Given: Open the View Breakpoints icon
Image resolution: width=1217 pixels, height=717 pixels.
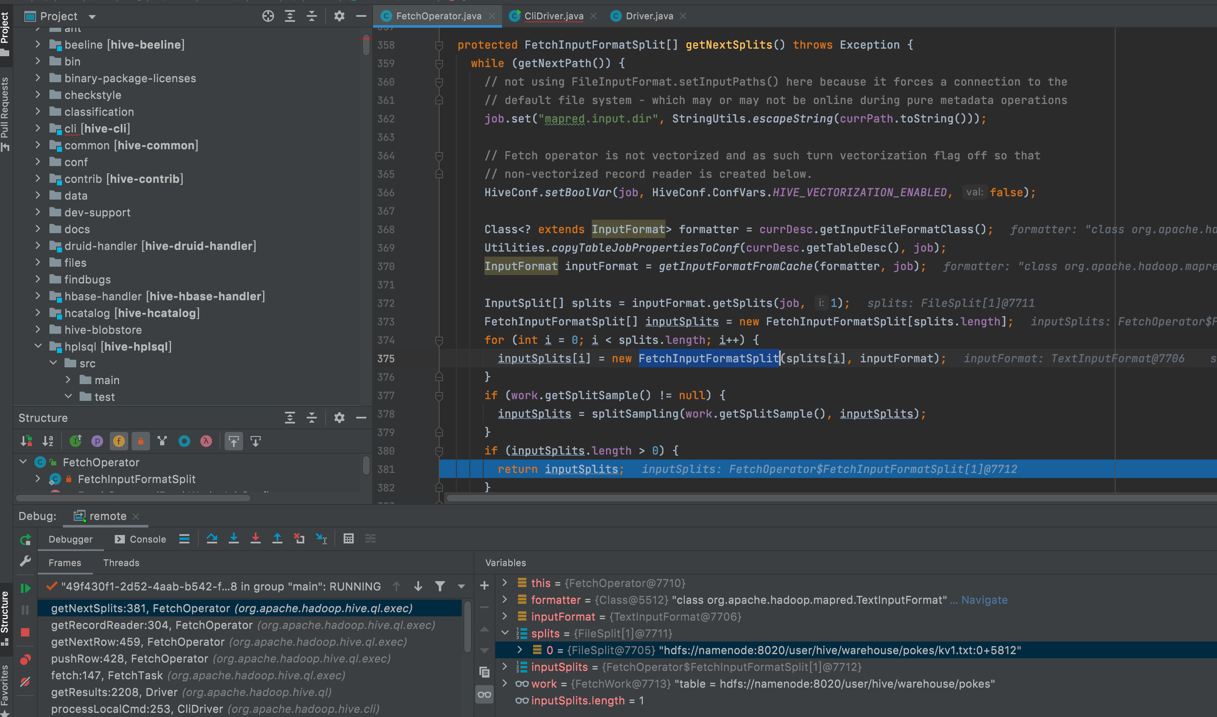Looking at the screenshot, I should (26, 660).
